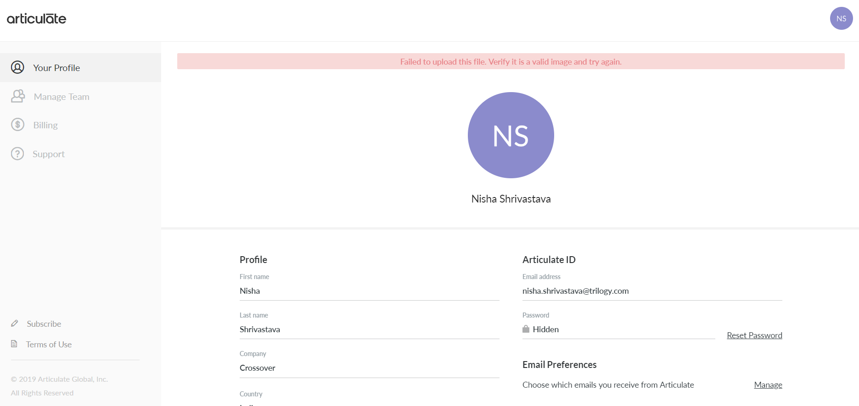Click the Terms of Use document icon

pyautogui.click(x=14, y=344)
